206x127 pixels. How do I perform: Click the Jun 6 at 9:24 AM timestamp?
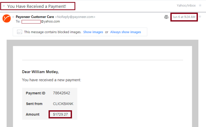pyautogui.click(x=184, y=17)
